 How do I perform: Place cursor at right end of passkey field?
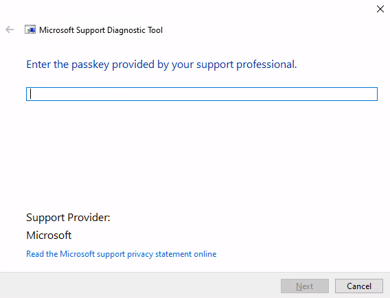tap(373, 94)
